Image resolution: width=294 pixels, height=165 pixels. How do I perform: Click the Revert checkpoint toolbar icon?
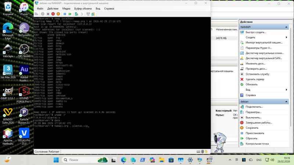point(82,14)
